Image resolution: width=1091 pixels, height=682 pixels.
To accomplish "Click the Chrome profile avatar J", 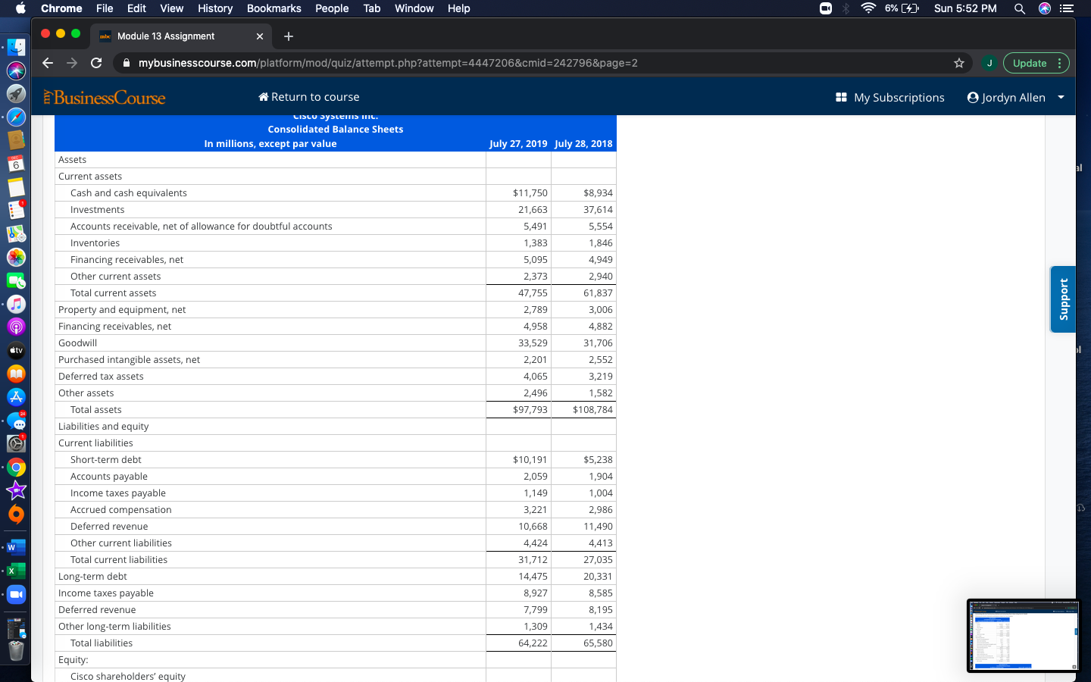I will [989, 63].
